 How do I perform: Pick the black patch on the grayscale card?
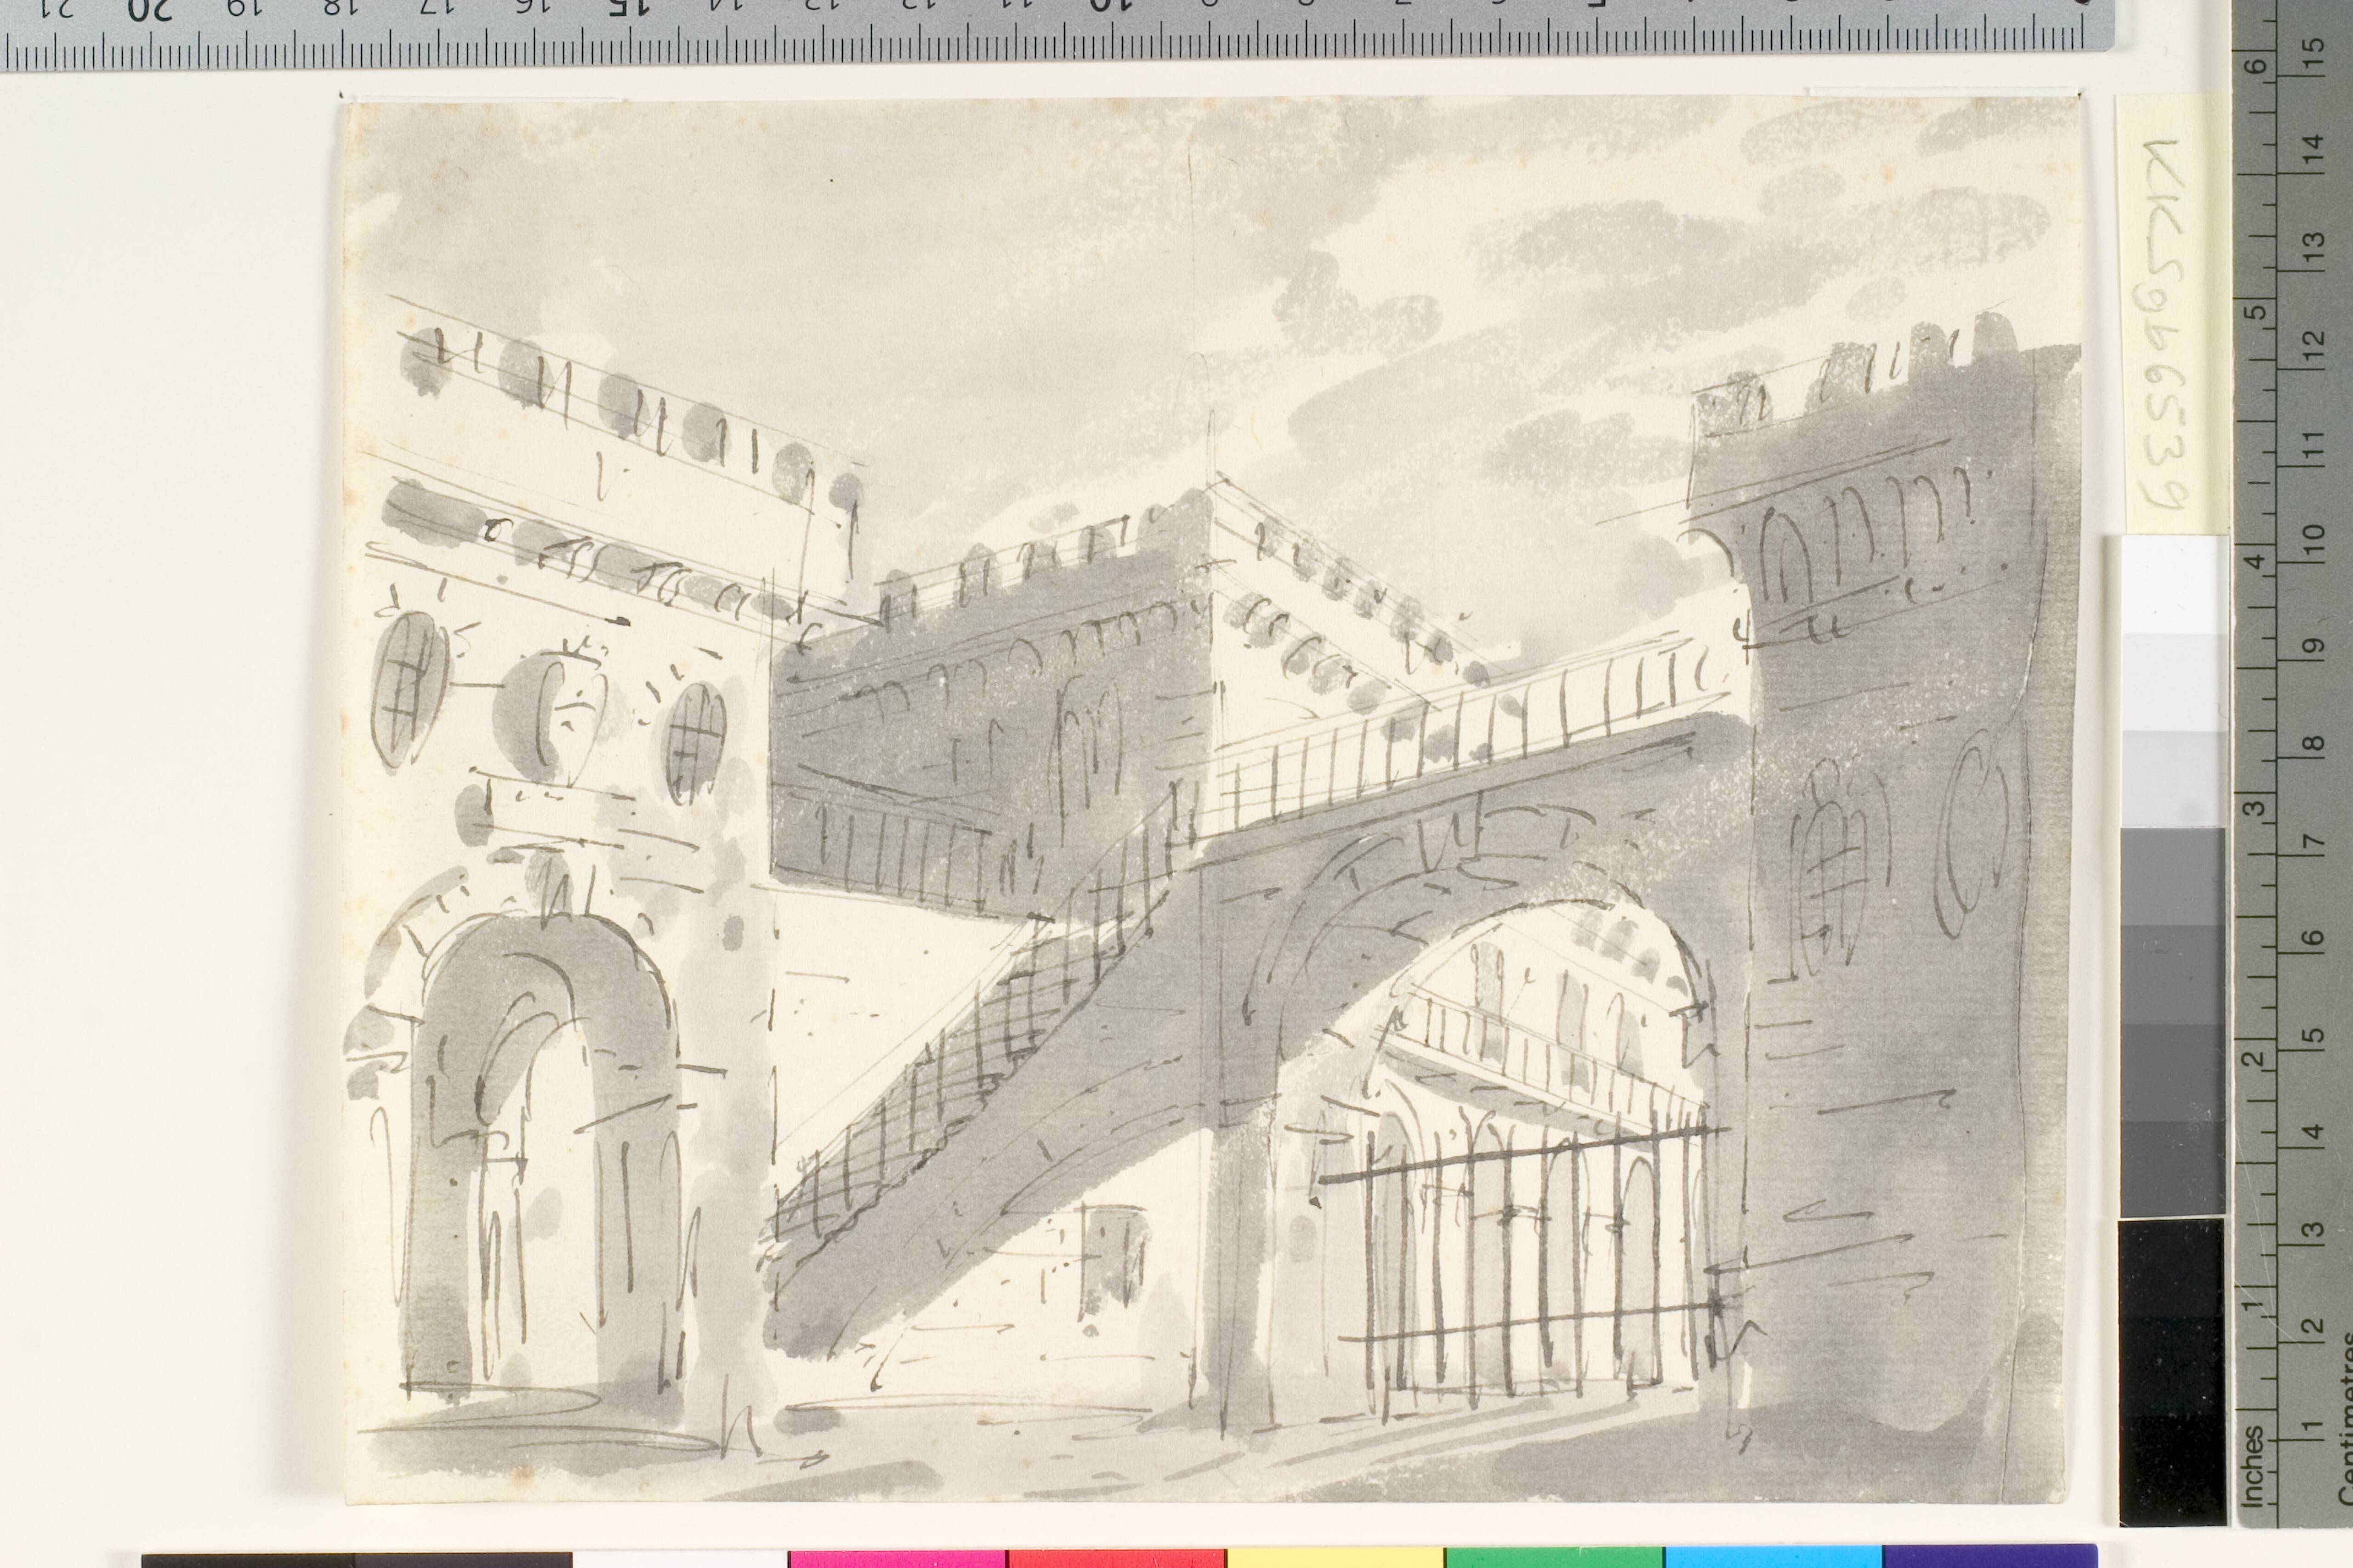pyautogui.click(x=2172, y=1371)
